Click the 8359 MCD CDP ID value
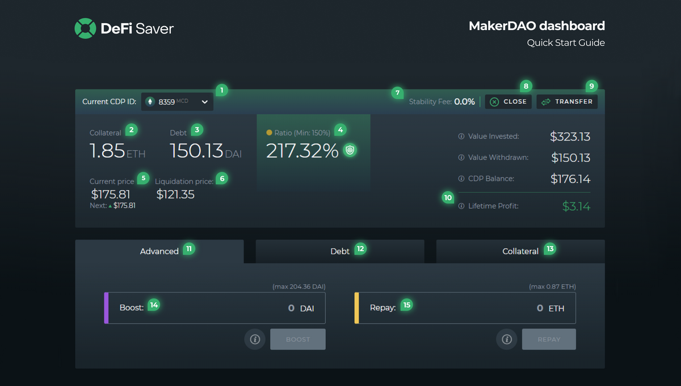Viewport: 681px width, 386px height. pos(173,102)
